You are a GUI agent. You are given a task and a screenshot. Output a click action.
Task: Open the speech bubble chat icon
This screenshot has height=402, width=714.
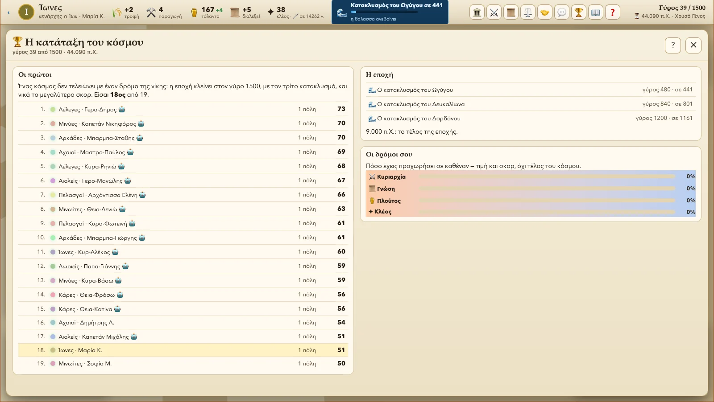coord(562,12)
